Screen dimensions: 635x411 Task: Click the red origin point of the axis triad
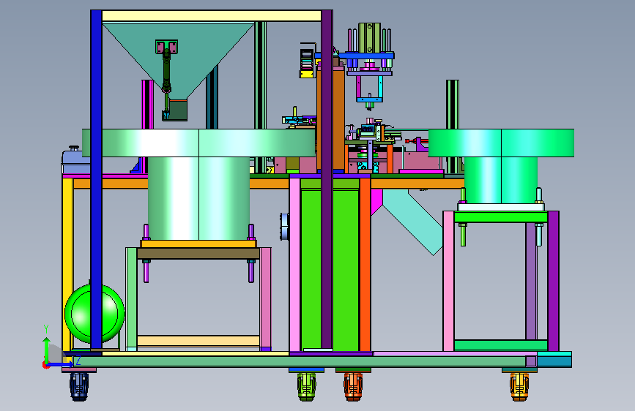coord(45,365)
